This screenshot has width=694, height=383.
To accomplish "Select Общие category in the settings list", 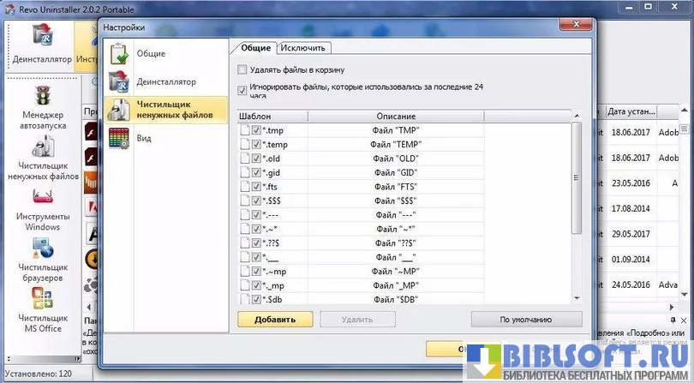I will pyautogui.click(x=150, y=54).
